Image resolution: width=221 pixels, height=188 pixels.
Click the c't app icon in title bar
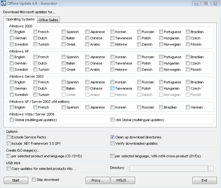click(3, 3)
